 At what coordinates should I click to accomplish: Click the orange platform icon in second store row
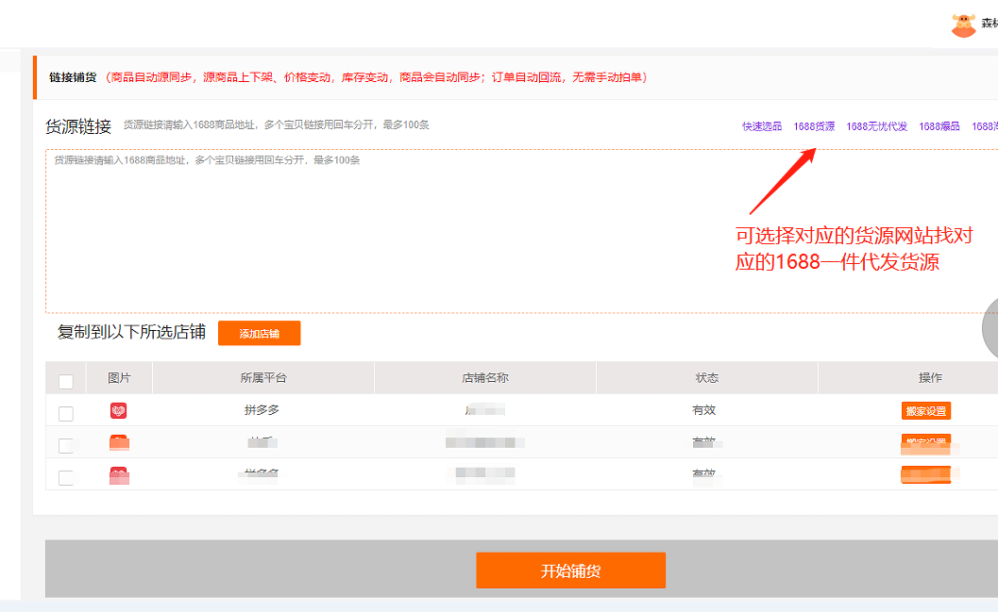[119, 442]
